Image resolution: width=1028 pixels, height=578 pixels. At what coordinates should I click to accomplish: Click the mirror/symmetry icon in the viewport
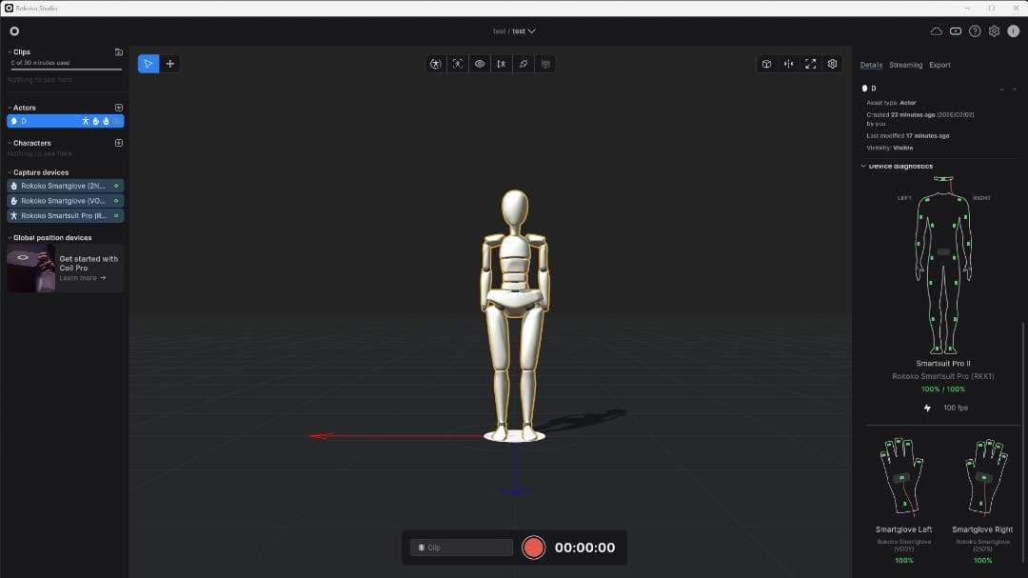(x=789, y=64)
